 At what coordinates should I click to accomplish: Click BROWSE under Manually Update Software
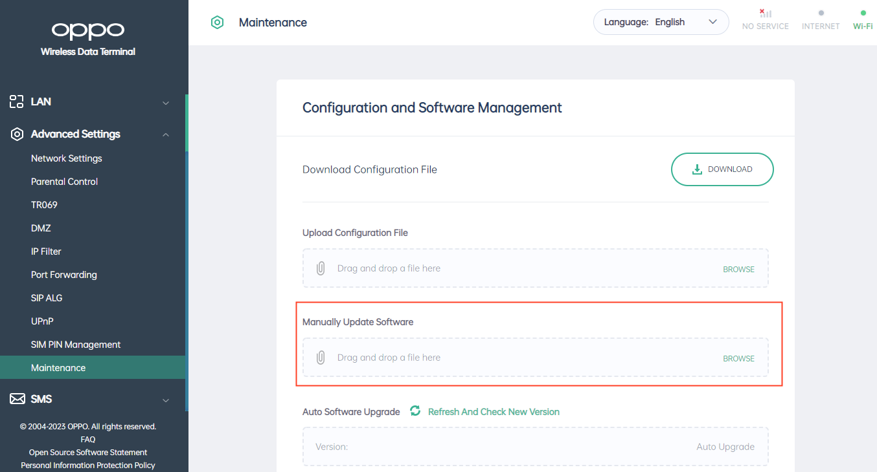click(x=738, y=358)
